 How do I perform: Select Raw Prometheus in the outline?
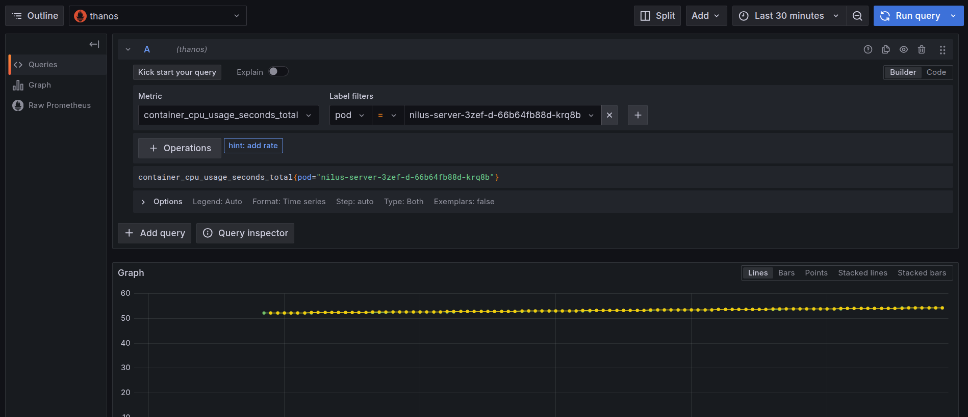click(x=59, y=105)
